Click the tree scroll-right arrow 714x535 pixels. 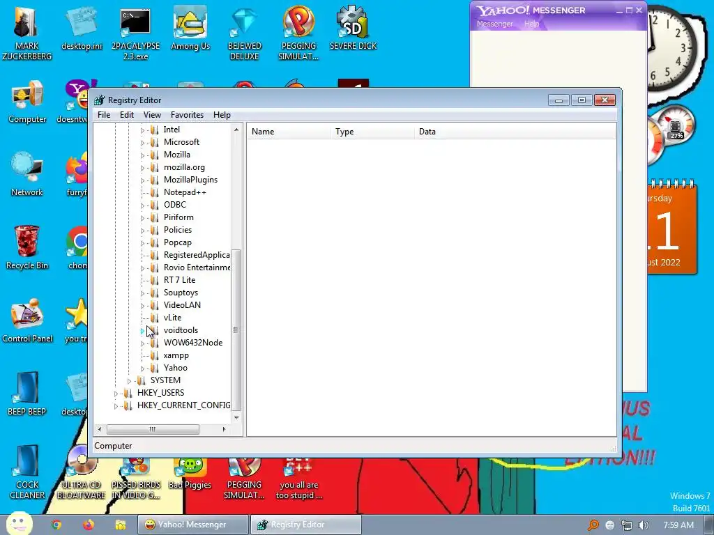point(224,429)
